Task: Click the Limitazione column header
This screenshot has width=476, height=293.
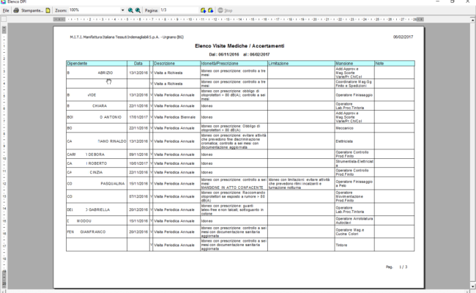Action: pyautogui.click(x=301, y=64)
